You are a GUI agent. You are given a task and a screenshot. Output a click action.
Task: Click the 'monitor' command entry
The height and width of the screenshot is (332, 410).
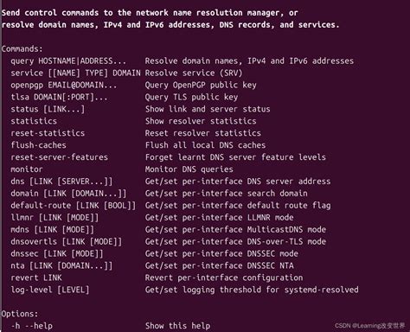pyautogui.click(x=27, y=169)
